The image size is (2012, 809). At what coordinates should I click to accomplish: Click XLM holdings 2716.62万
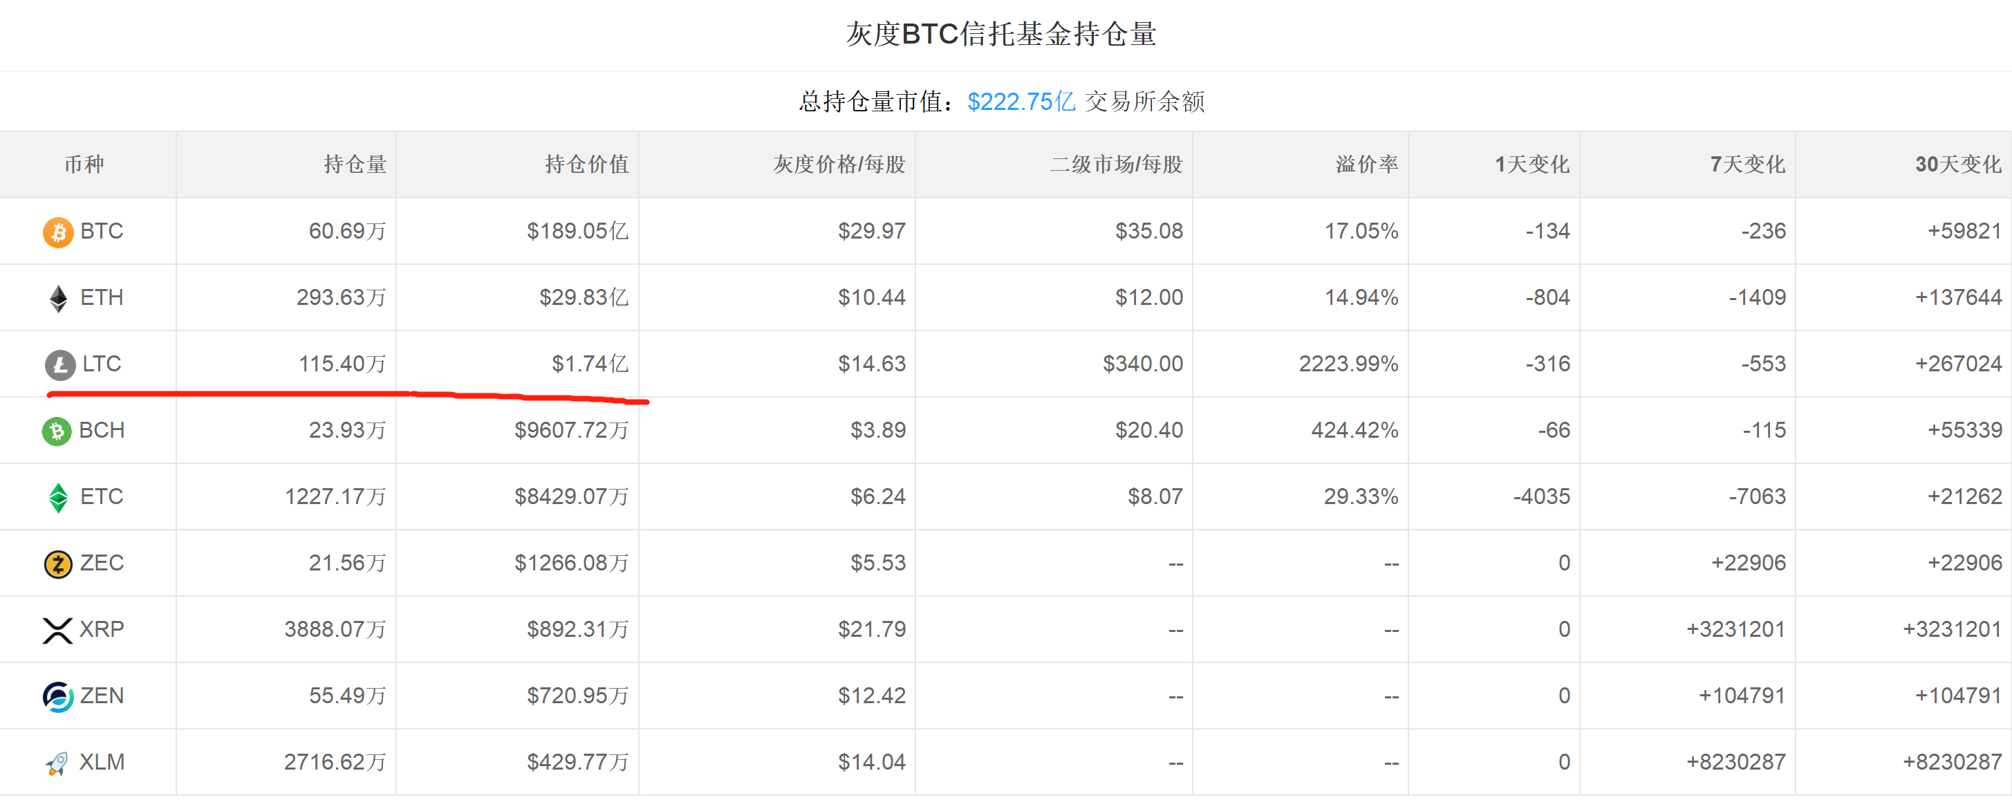pos(335,762)
